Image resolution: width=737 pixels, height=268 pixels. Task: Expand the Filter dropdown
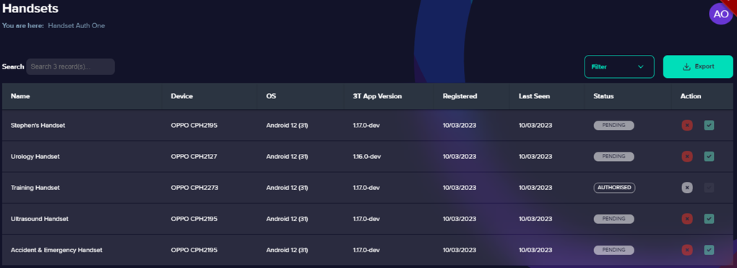619,66
